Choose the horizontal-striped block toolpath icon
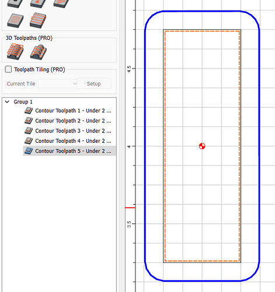 [x=38, y=20]
